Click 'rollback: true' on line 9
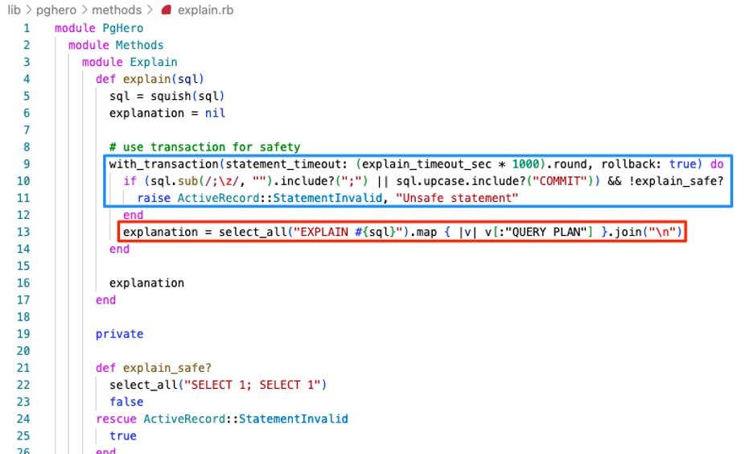Screen dimensions: 753x454 point(648,164)
